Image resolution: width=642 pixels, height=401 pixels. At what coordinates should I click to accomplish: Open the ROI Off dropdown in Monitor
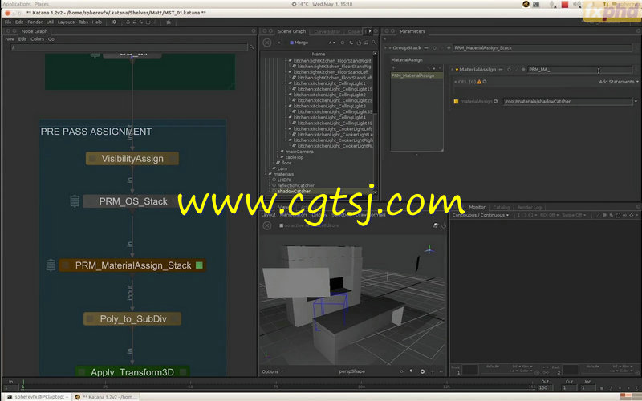550,215
